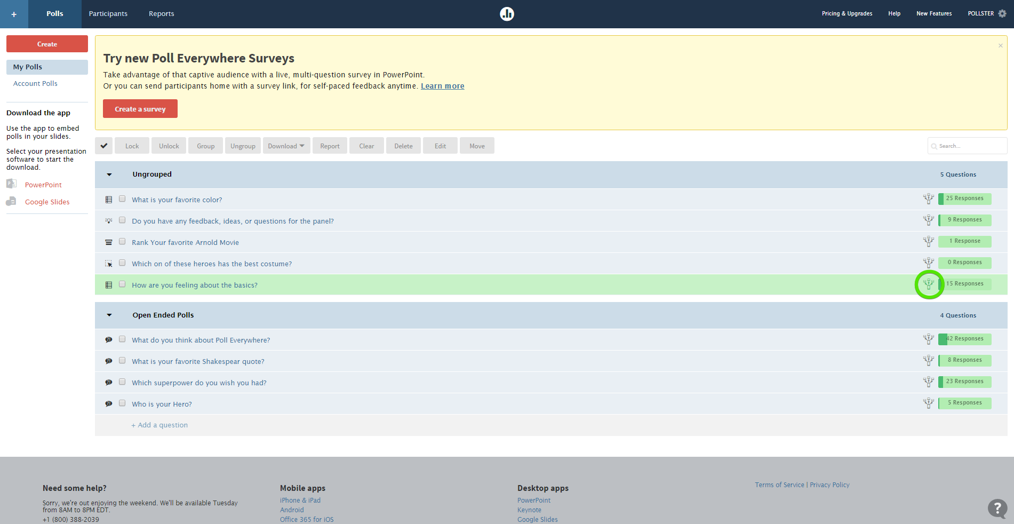The height and width of the screenshot is (524, 1014).
Task: Open the Reports tab
Action: pyautogui.click(x=162, y=14)
